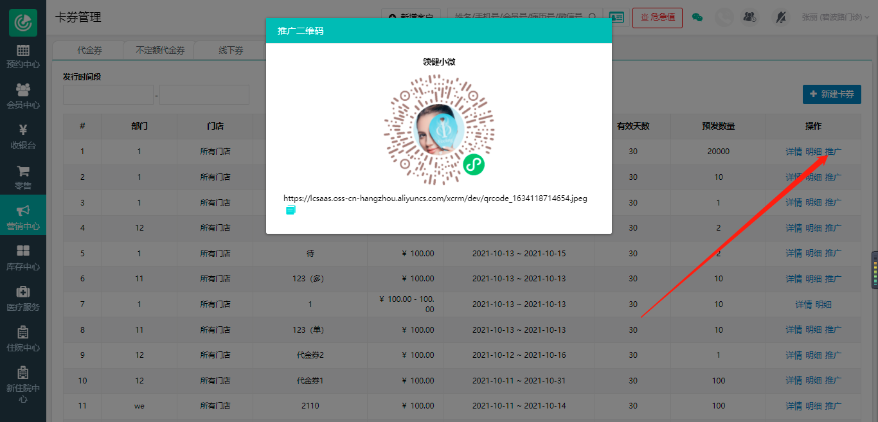Click the group clock icon in top bar

pyautogui.click(x=749, y=17)
